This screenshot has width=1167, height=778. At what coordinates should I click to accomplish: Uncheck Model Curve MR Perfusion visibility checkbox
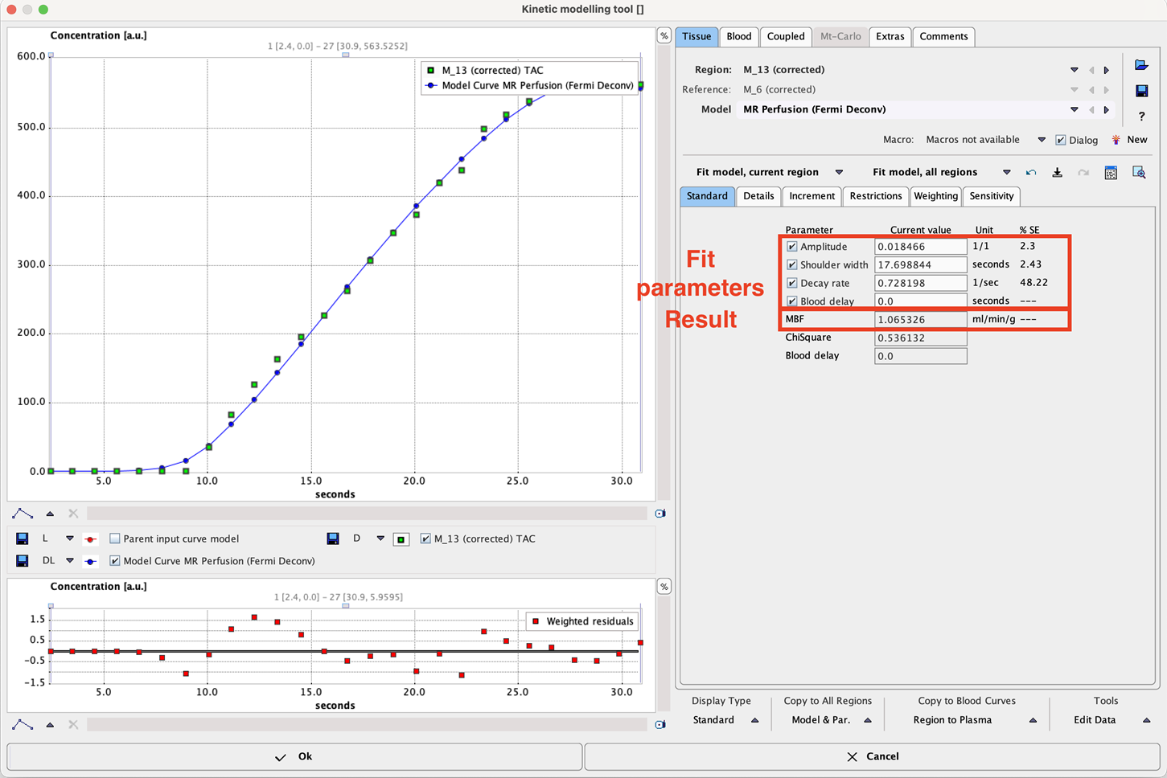pyautogui.click(x=115, y=561)
